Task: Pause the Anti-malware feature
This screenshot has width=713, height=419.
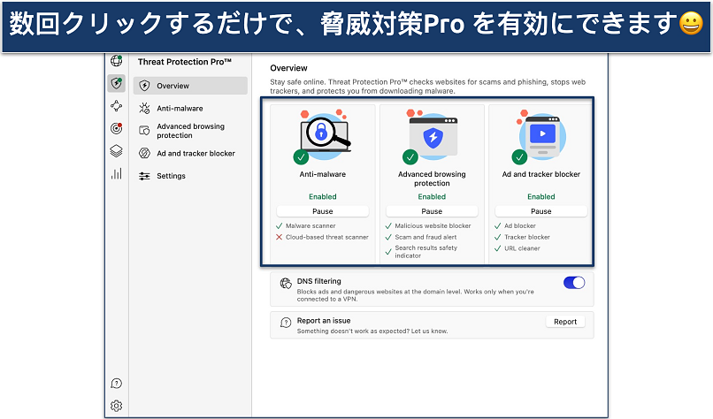Action: (322, 211)
